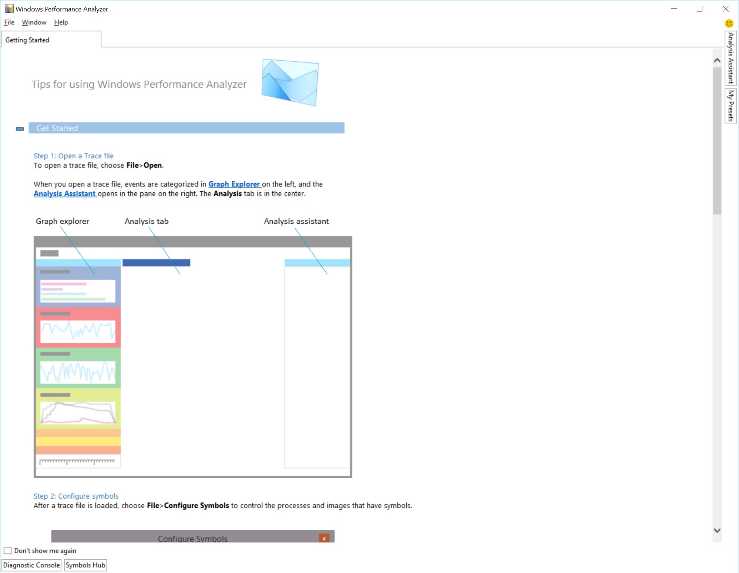The width and height of the screenshot is (739, 573).
Task: Open the Window menu
Action: pyautogui.click(x=34, y=22)
